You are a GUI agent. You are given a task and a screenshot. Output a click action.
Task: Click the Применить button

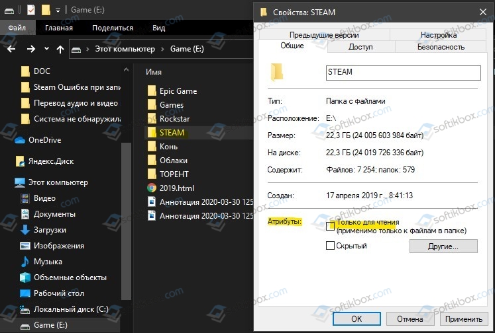(463, 319)
